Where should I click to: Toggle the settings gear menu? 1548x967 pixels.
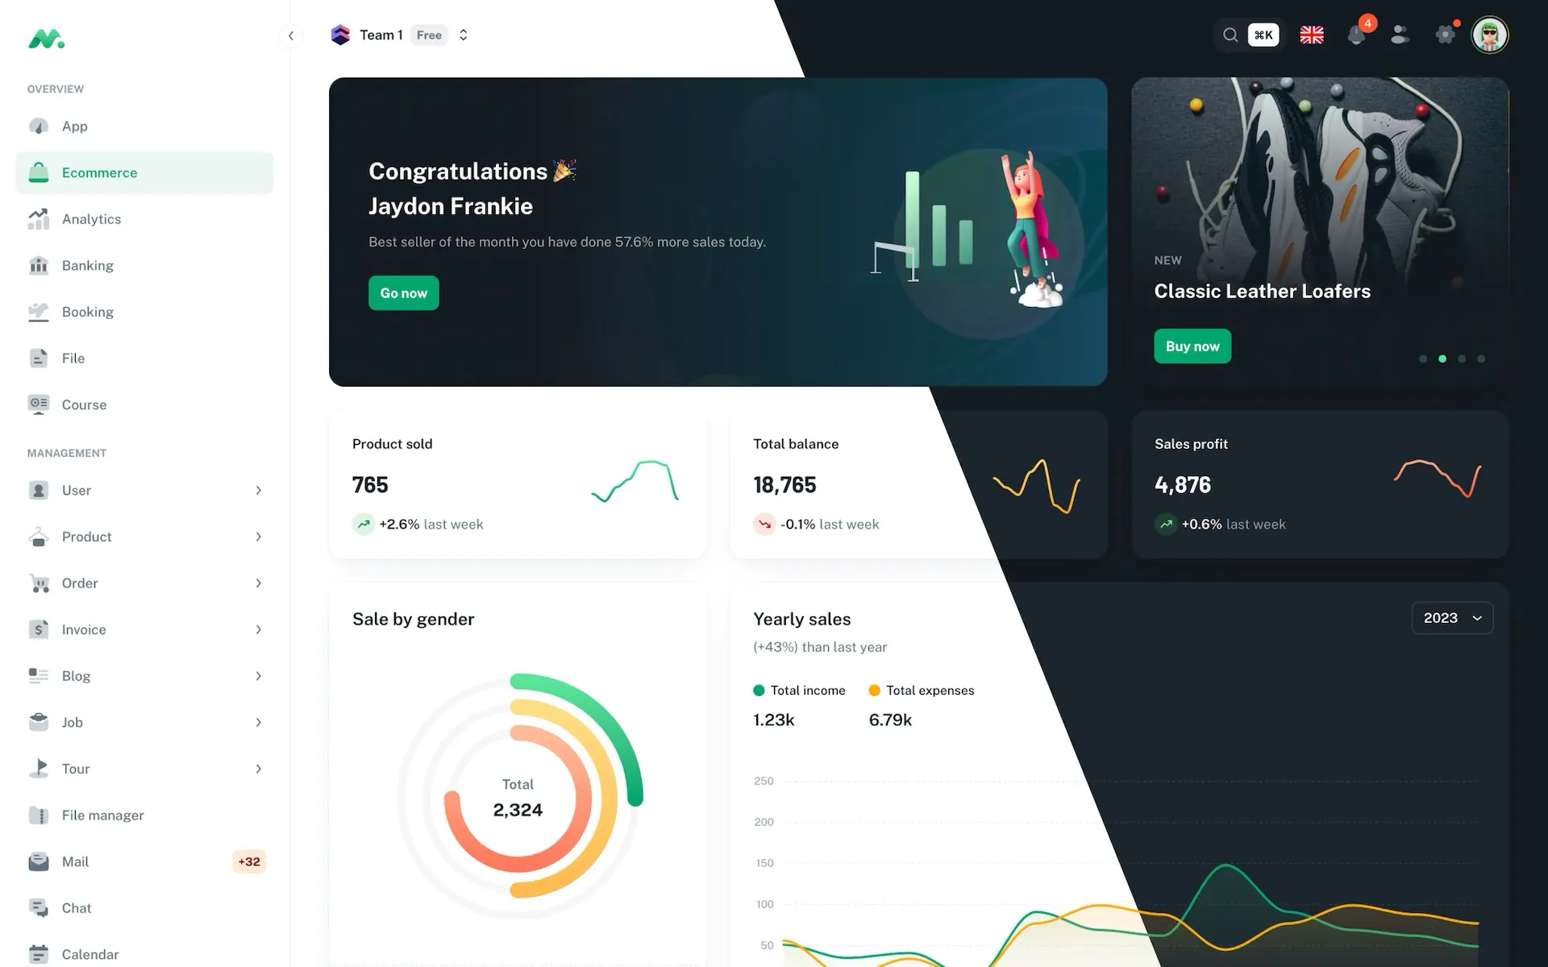point(1446,35)
